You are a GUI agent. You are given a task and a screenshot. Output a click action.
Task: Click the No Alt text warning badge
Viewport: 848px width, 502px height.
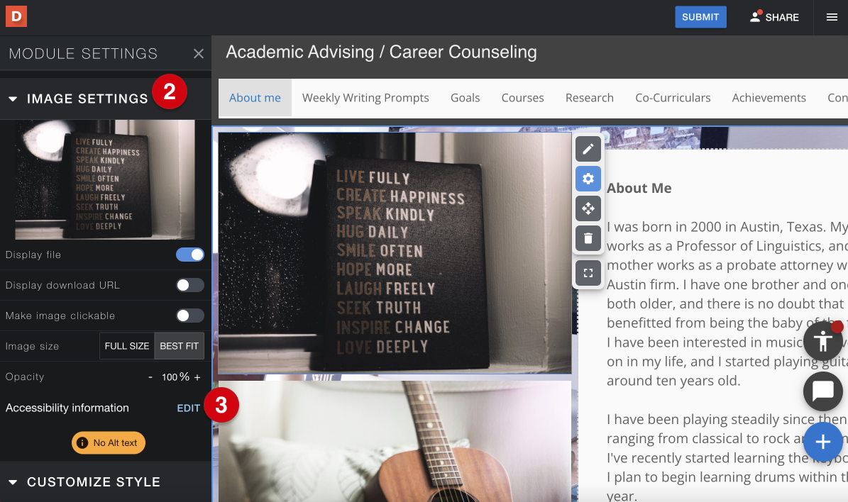coord(108,442)
